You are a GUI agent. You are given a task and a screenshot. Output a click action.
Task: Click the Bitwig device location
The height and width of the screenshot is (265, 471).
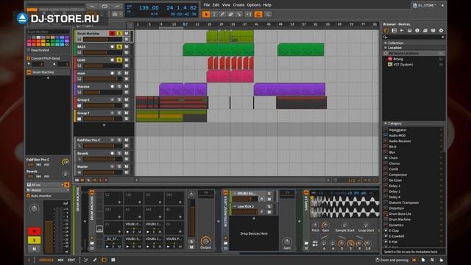point(398,59)
